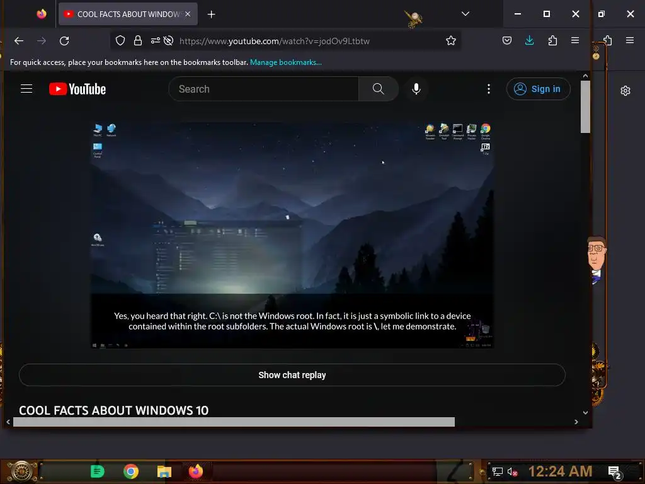Click the Firefox icon left of the tab
This screenshot has width=645, height=484.
[41, 14]
